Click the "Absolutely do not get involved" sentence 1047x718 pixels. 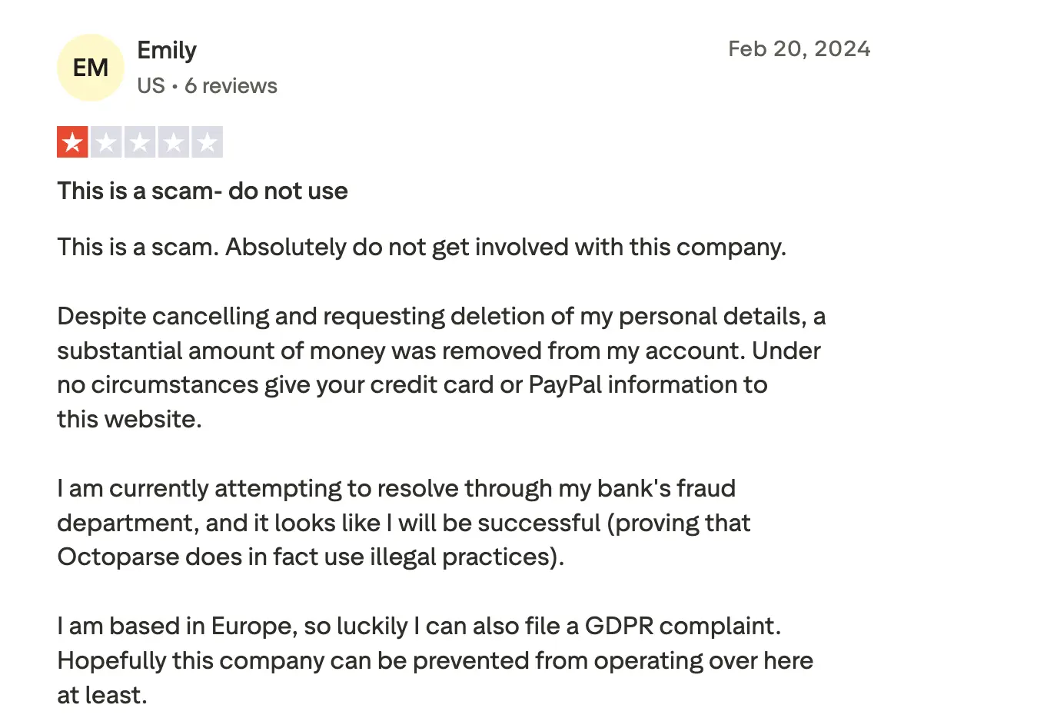(x=505, y=248)
